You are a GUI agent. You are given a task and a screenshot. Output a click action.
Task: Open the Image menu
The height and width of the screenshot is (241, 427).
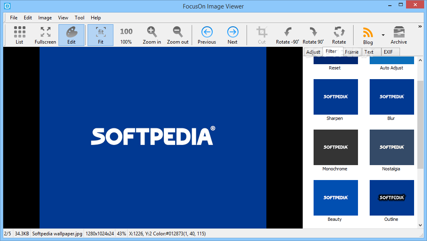45,18
